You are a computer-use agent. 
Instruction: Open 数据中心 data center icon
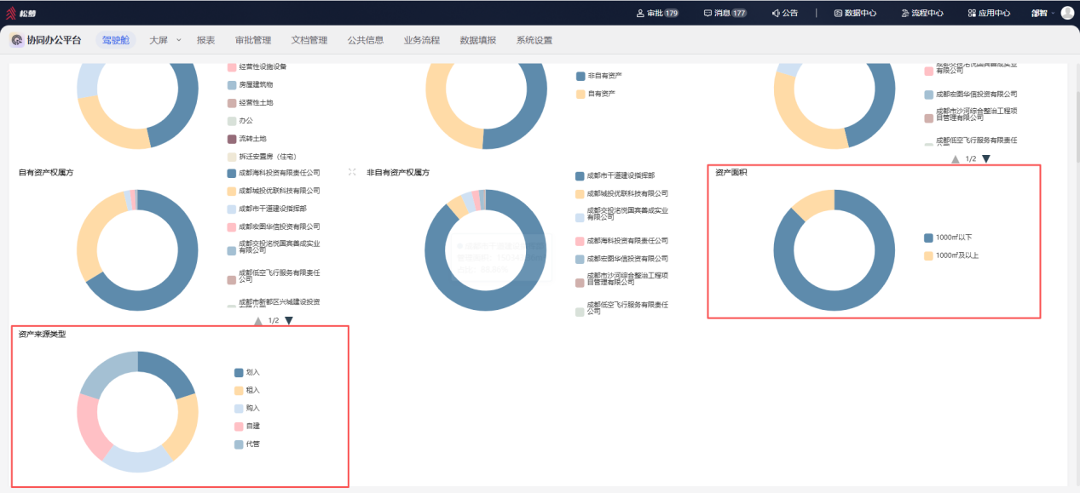[838, 13]
